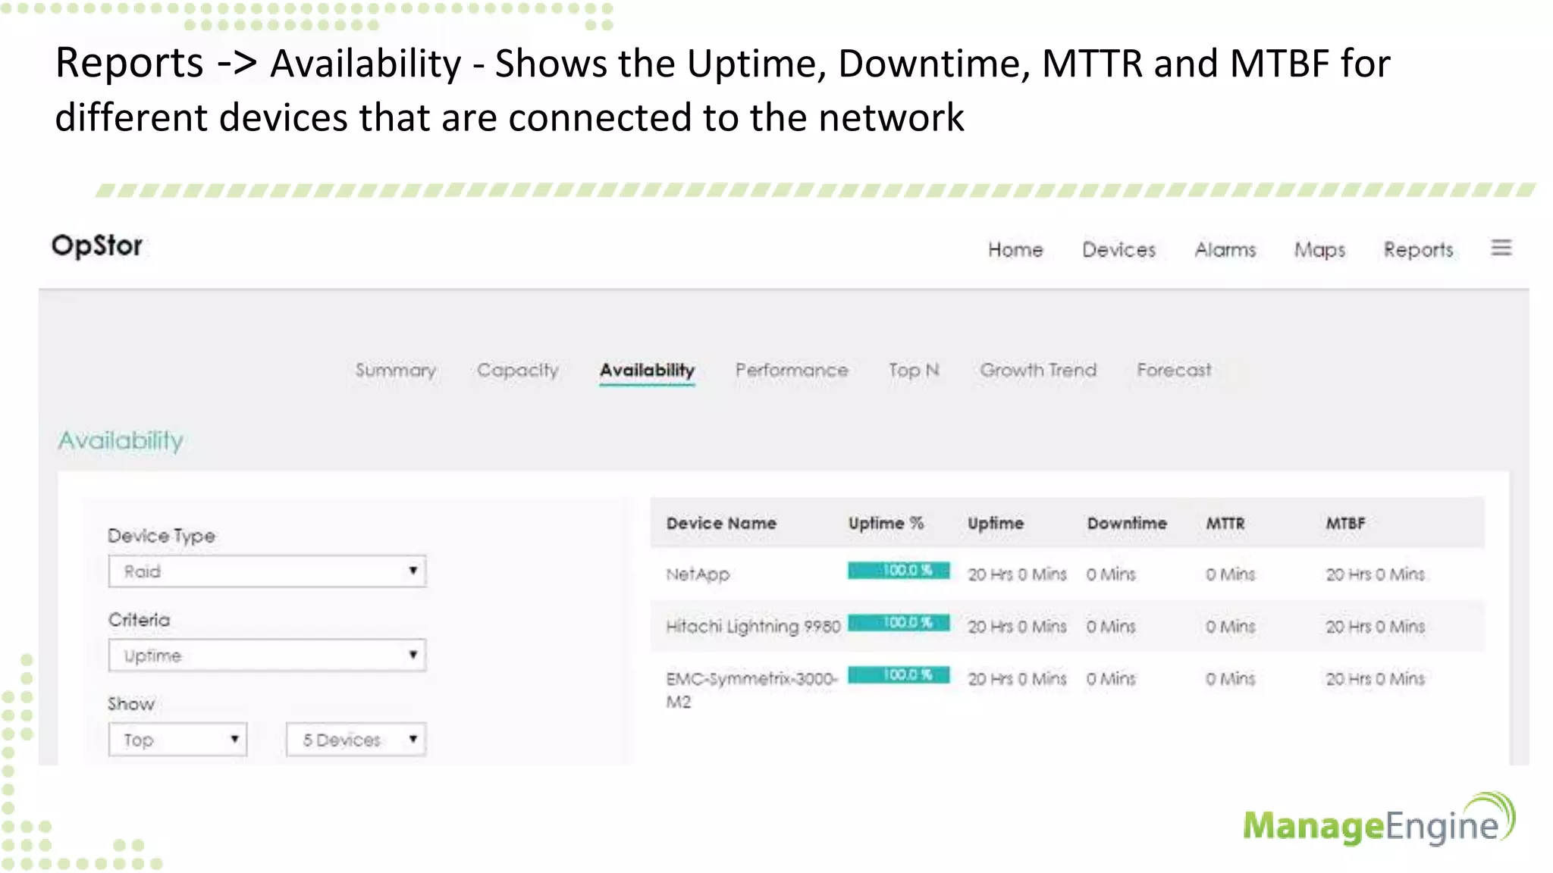
Task: Select the Availability tab
Action: point(647,371)
